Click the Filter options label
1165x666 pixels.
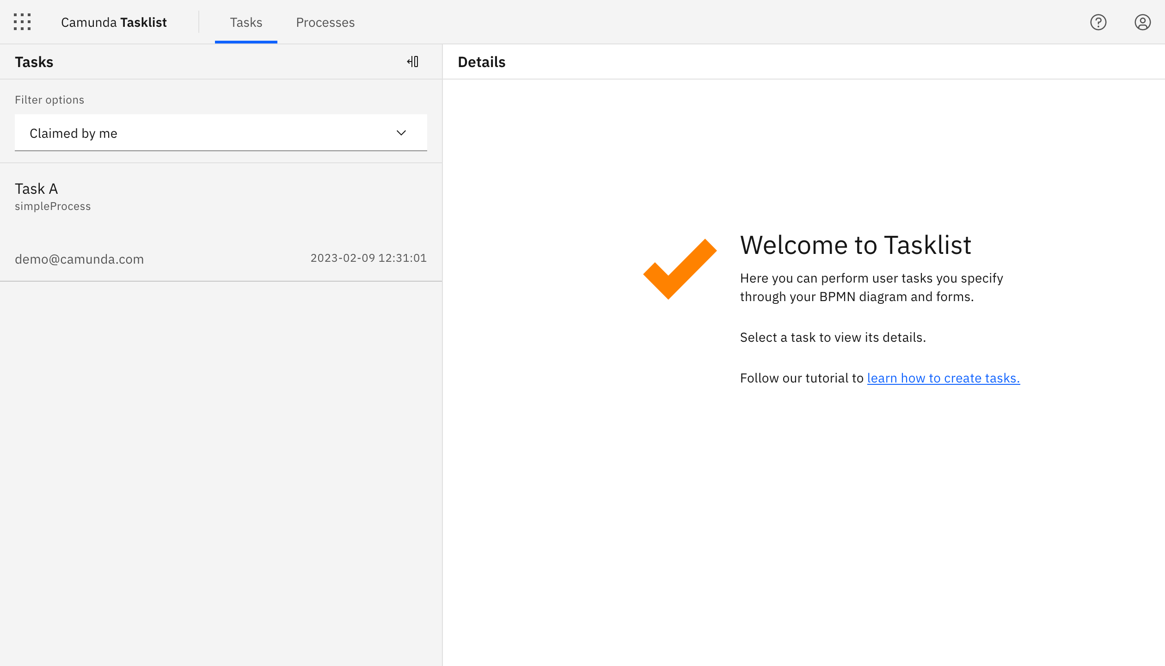[49, 99]
